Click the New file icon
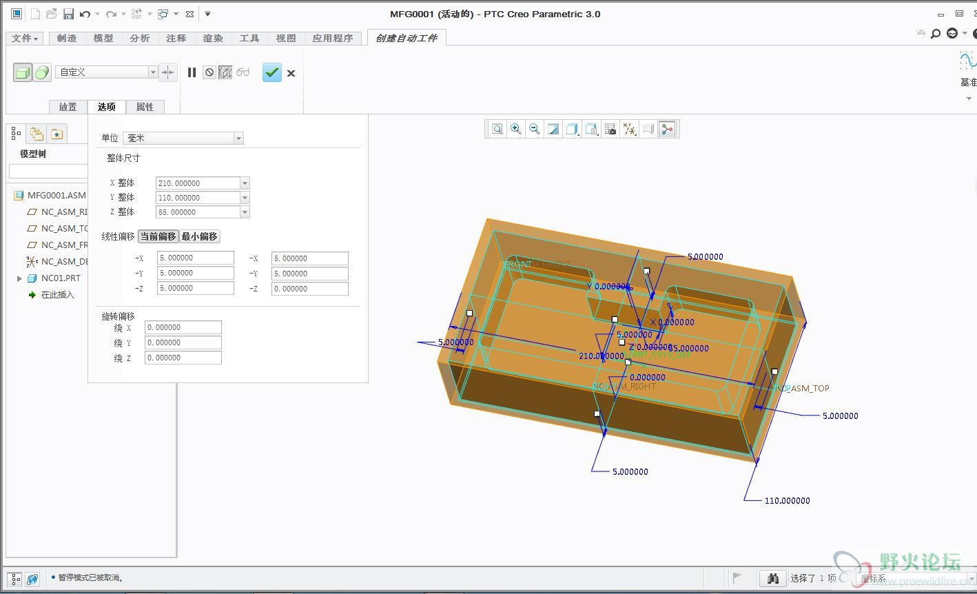 (34, 14)
